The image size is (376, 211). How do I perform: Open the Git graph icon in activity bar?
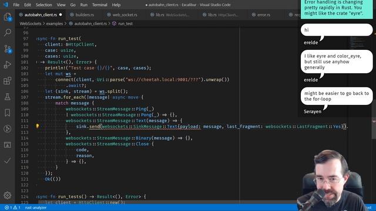pos(8,129)
